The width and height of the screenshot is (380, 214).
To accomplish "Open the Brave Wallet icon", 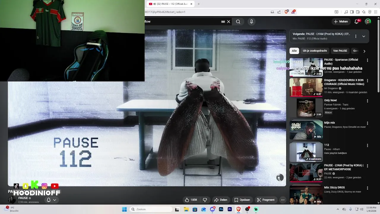I will coord(358,12).
